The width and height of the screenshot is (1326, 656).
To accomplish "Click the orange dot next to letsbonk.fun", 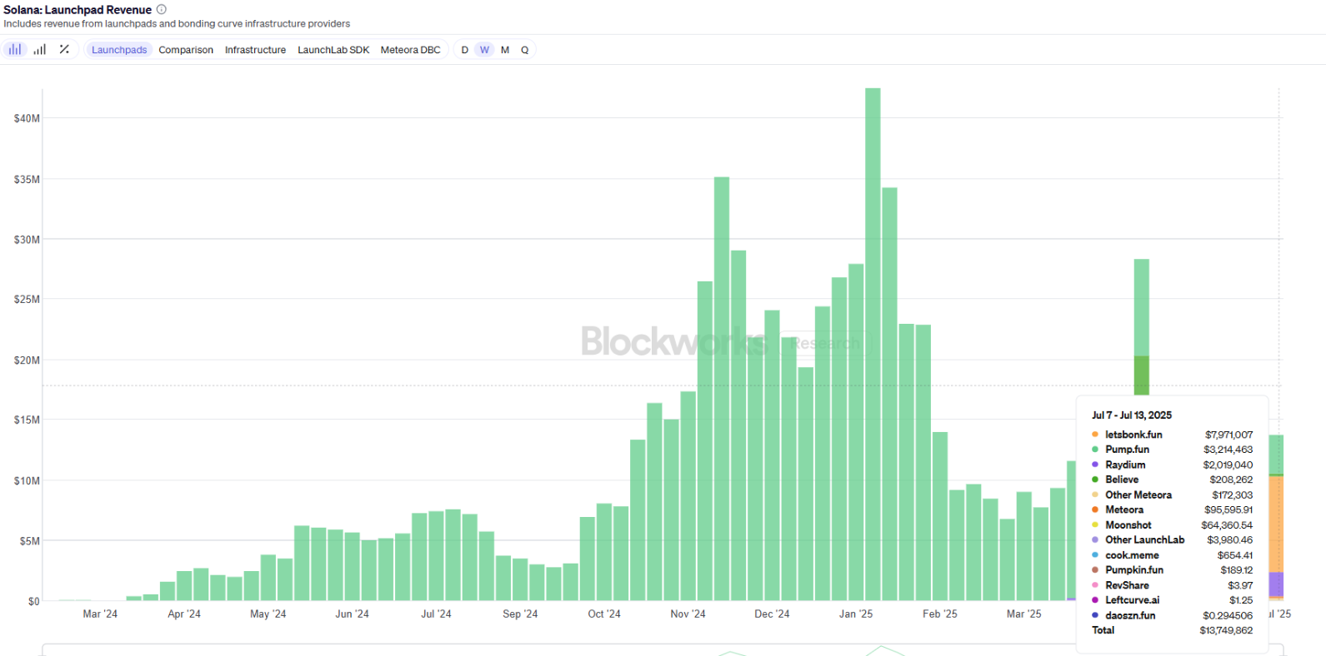I will (x=1095, y=435).
